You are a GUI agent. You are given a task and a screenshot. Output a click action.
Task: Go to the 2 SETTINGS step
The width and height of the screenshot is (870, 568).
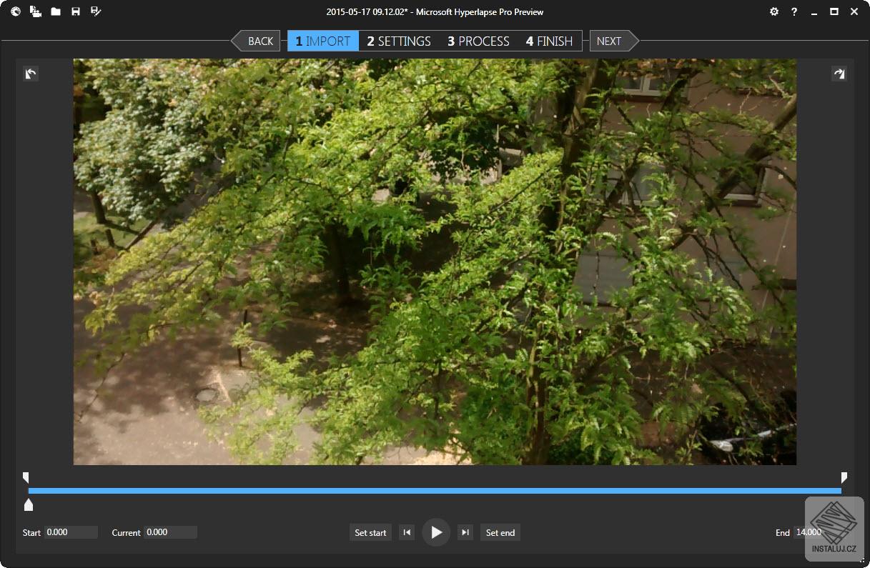point(399,41)
